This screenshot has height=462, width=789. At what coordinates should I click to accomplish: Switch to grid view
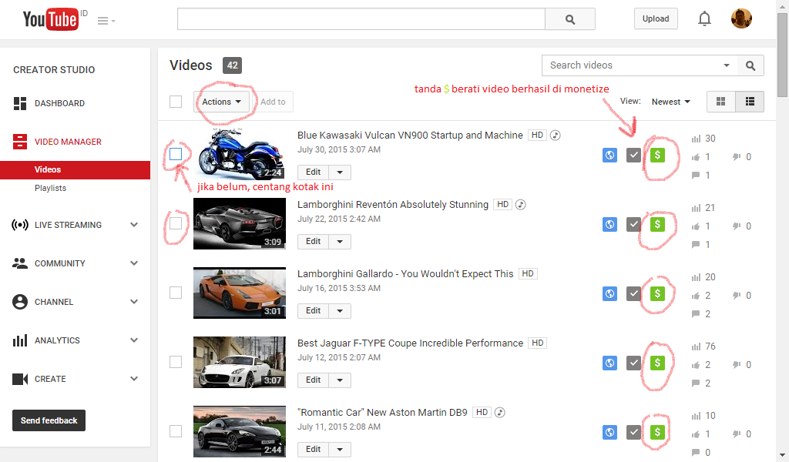tap(720, 102)
